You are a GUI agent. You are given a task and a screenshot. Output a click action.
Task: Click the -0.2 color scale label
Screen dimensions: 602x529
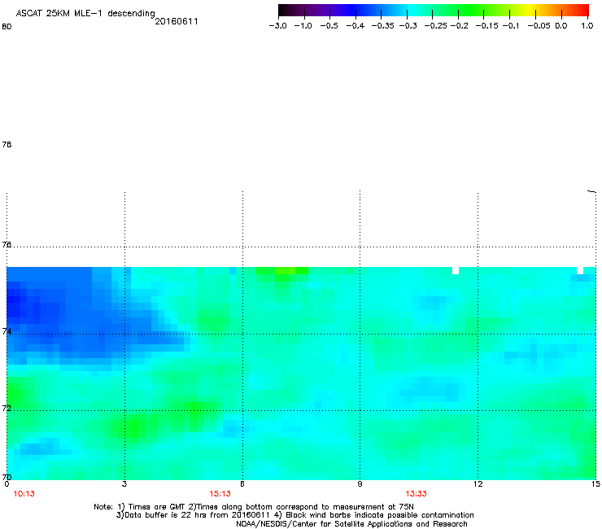click(459, 26)
